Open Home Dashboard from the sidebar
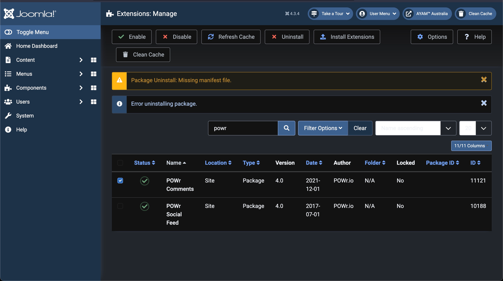503x281 pixels. click(x=37, y=46)
